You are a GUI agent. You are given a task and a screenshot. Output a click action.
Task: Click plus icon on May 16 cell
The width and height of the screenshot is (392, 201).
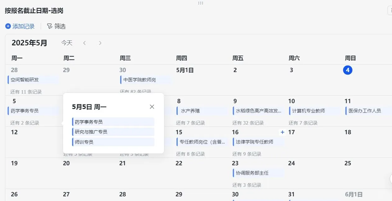click(x=282, y=132)
